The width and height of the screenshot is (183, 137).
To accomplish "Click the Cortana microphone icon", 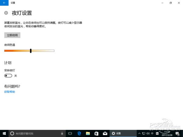I will coord(62,133).
